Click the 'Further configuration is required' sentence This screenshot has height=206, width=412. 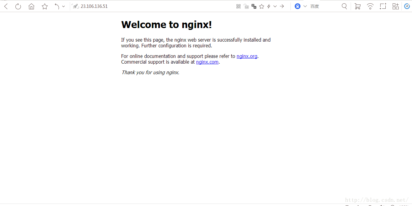177,46
